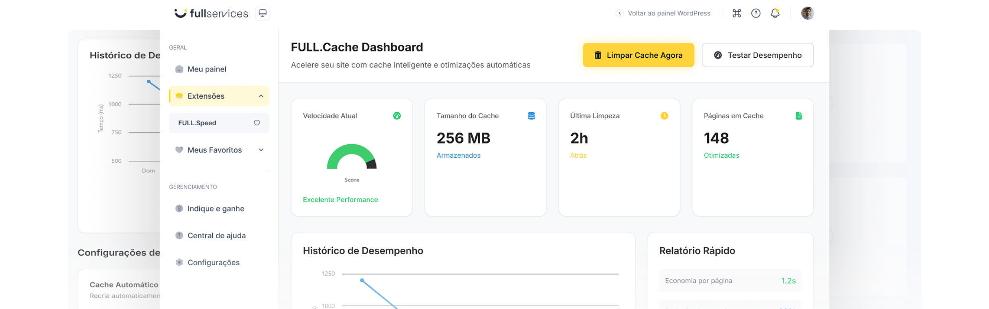The image size is (989, 309).
Task: Expand the Meus Favoritos chevron
Action: 261,150
